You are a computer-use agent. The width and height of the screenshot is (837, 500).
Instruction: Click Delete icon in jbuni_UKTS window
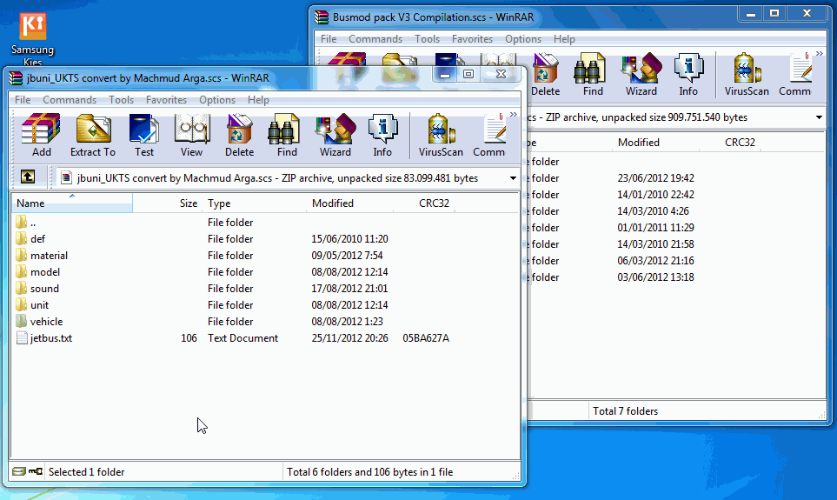(x=239, y=135)
